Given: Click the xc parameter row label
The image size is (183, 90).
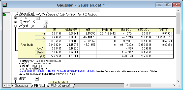Looking at the screenshot, I should (x=40, y=37).
